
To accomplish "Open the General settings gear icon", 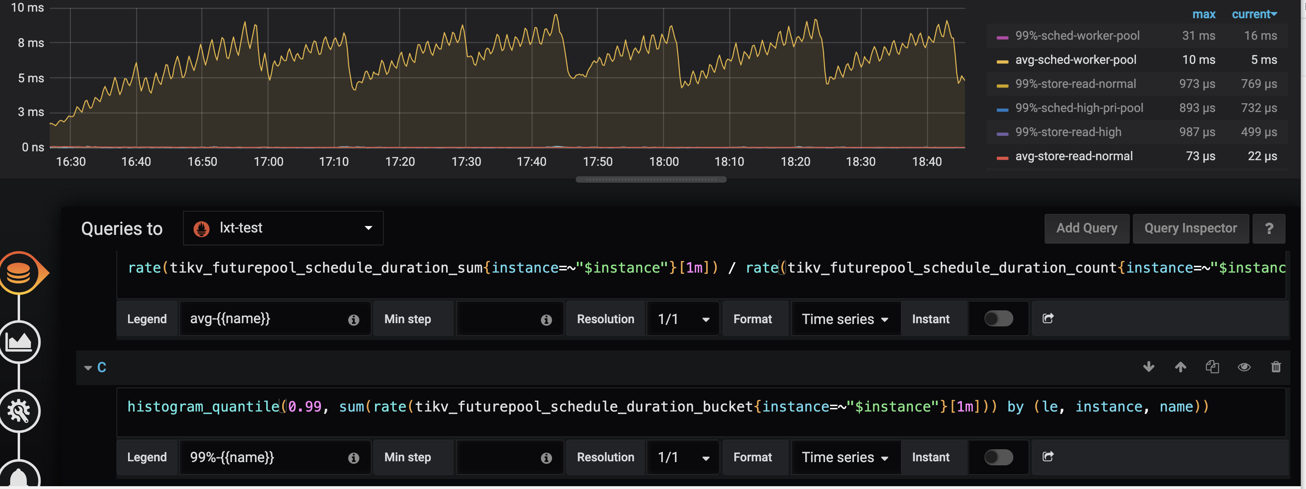I will coord(19,411).
